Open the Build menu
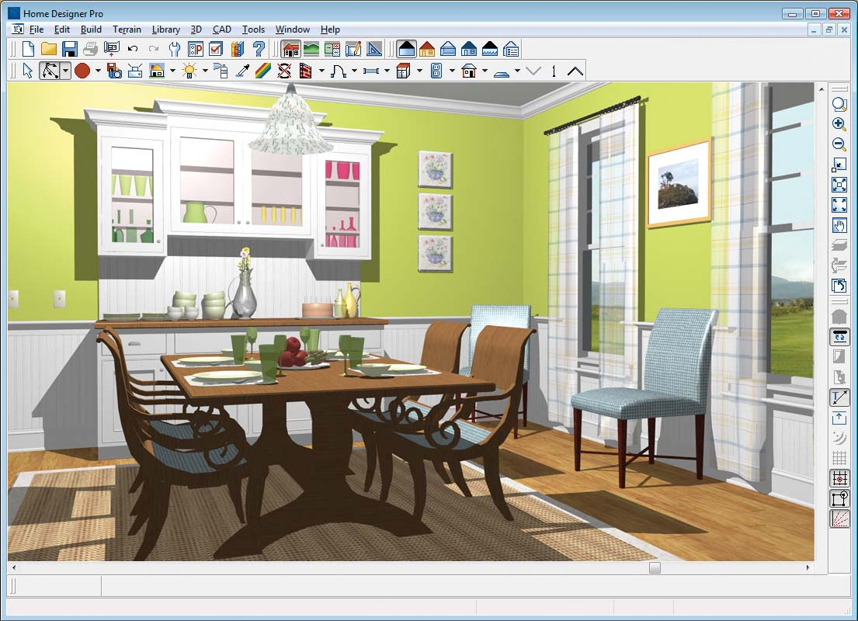 [x=91, y=29]
